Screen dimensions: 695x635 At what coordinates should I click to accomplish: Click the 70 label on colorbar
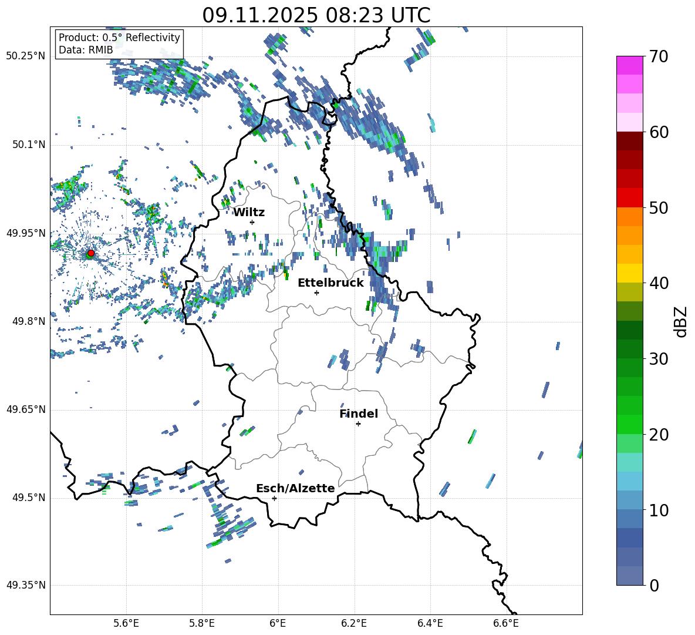[x=659, y=56]
